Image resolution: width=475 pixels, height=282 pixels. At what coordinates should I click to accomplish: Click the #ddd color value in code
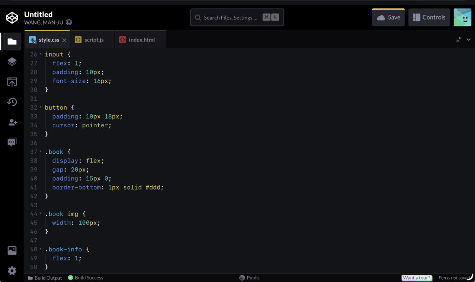tap(153, 187)
